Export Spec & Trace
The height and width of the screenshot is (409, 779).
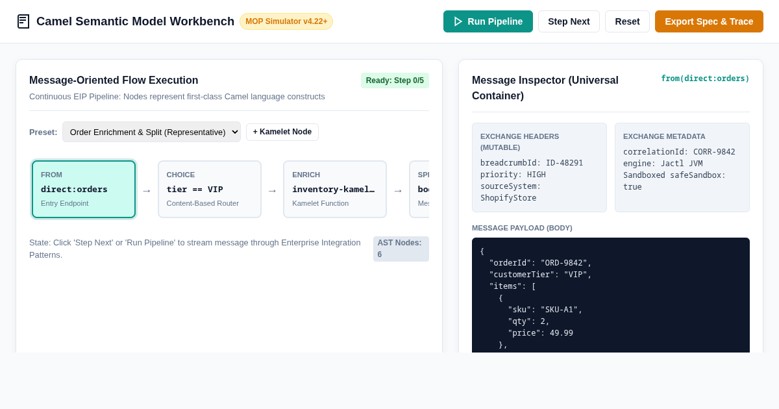709,21
